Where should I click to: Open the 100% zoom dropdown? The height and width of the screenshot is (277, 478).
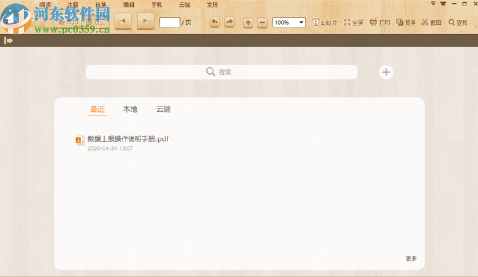click(288, 22)
